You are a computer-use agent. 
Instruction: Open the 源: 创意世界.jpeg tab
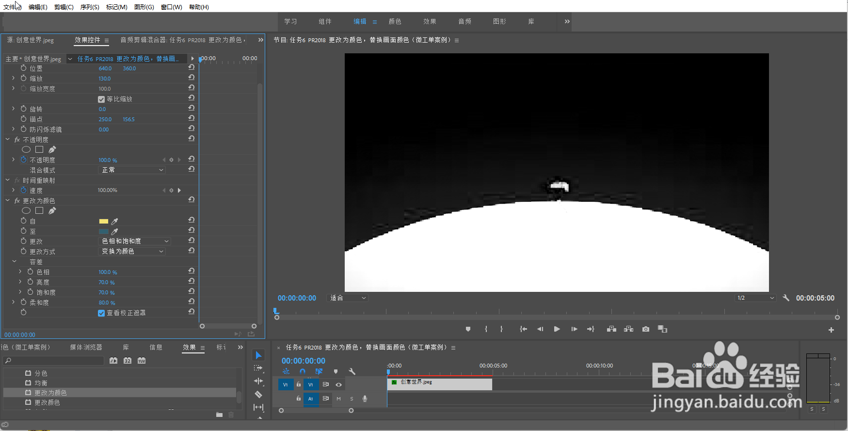[x=31, y=40]
